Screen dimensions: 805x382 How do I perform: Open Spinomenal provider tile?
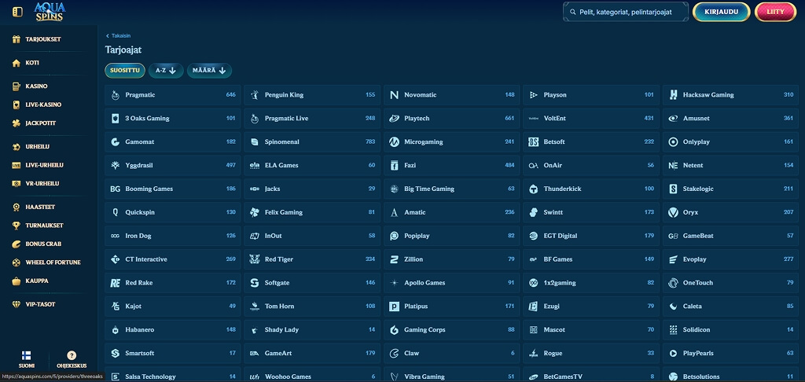(x=312, y=141)
